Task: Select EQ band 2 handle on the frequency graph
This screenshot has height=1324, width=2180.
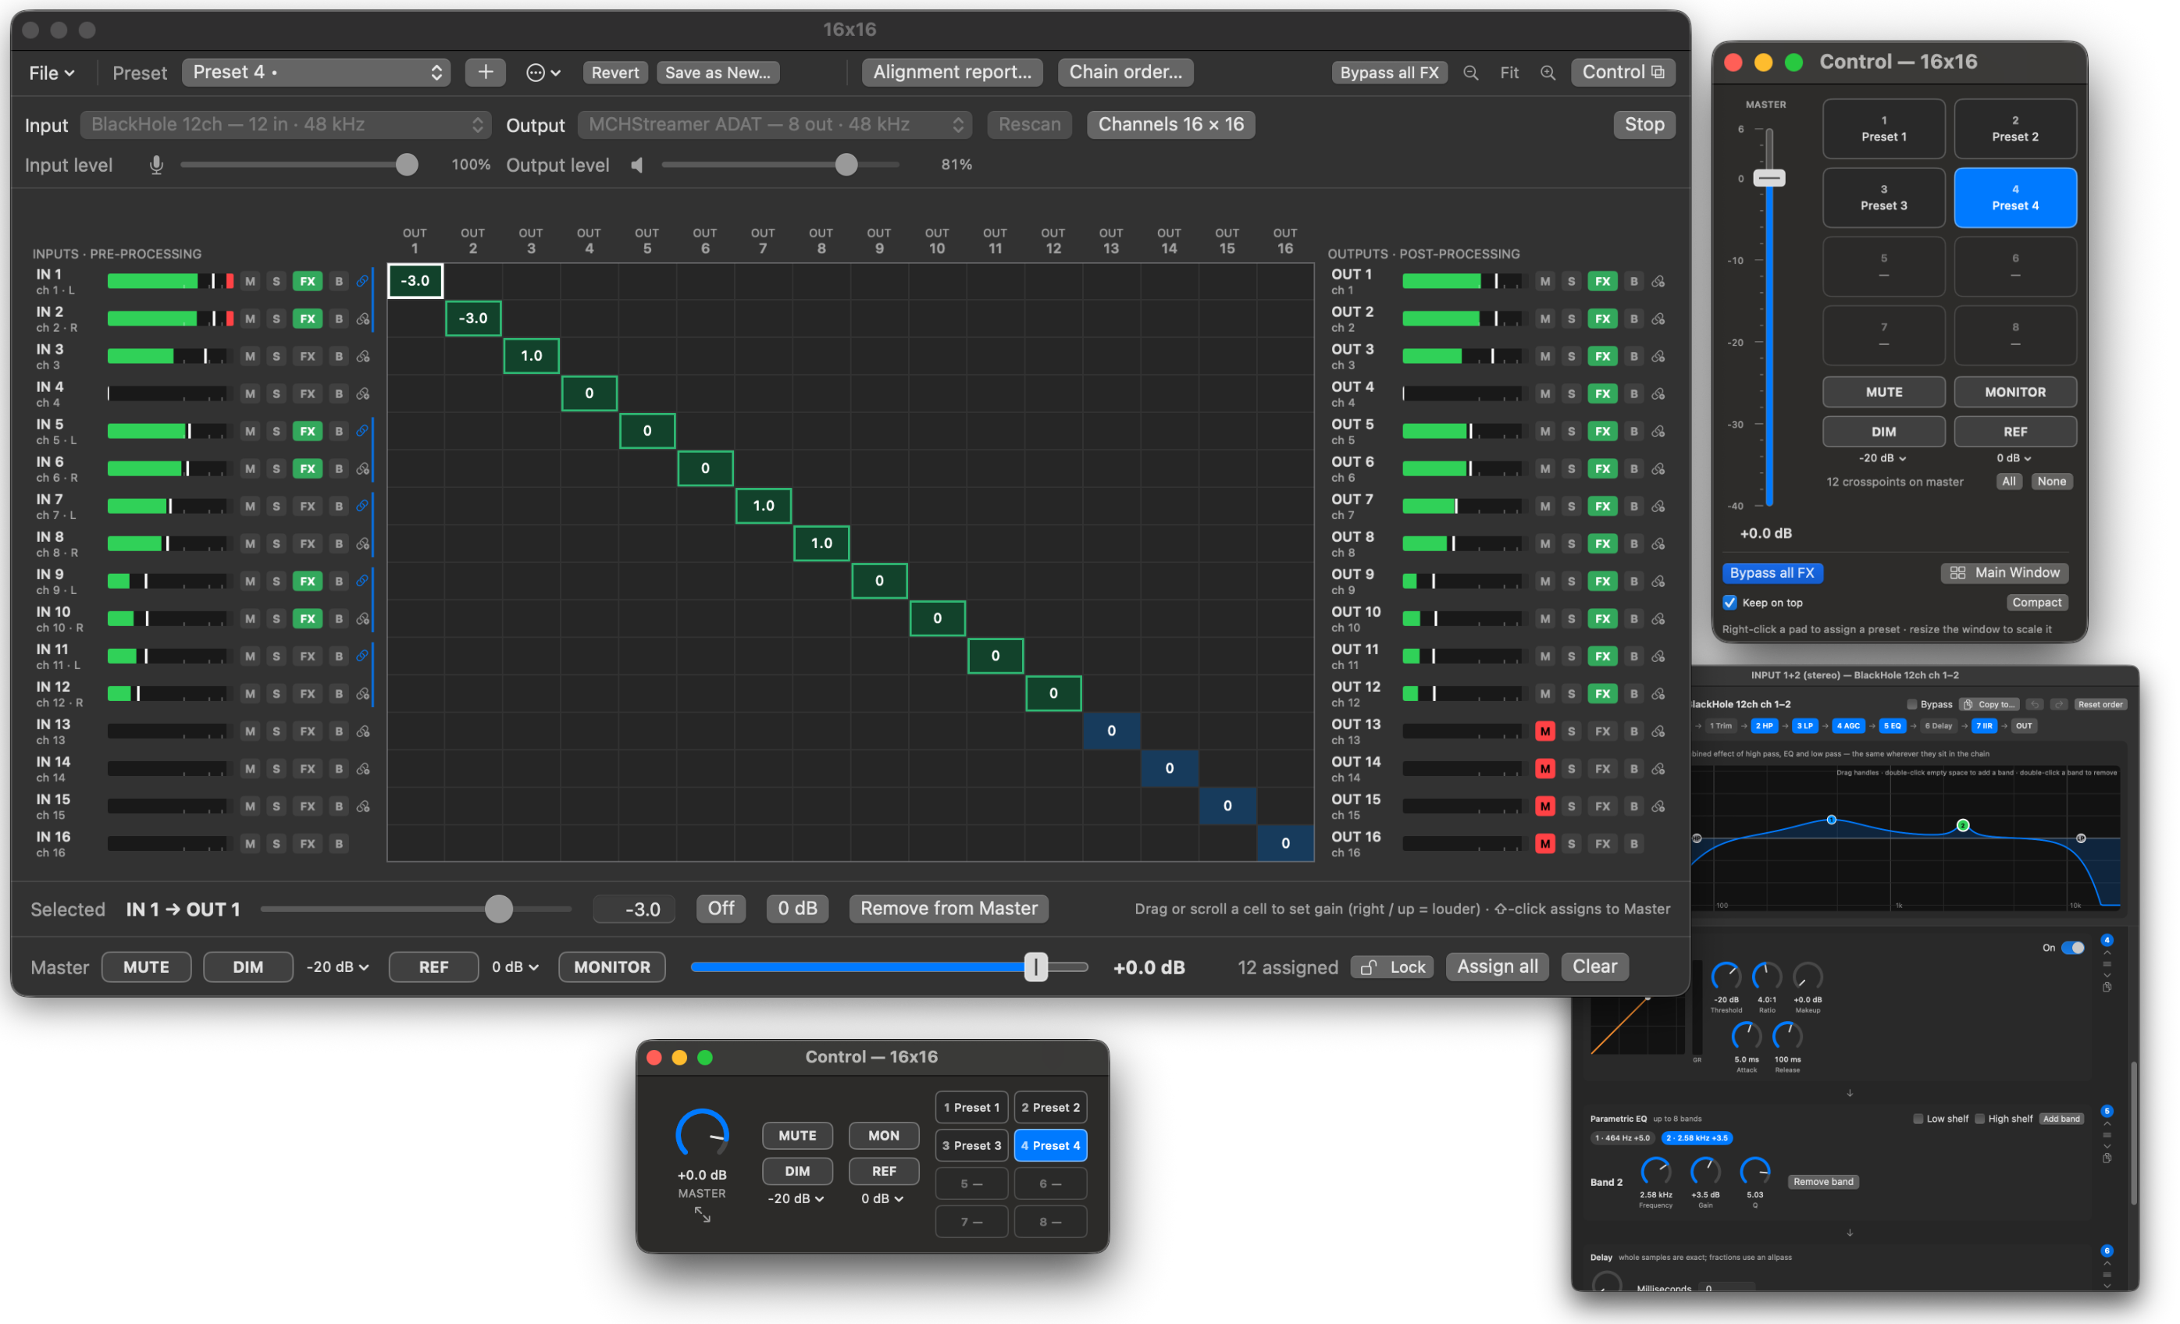Action: [1962, 825]
